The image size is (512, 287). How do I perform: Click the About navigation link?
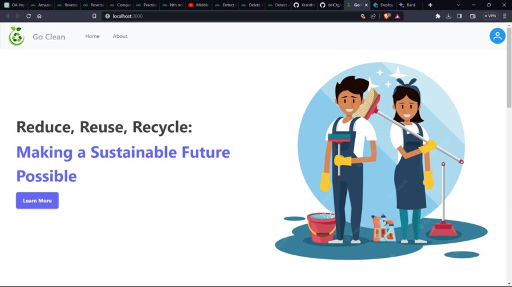(120, 36)
